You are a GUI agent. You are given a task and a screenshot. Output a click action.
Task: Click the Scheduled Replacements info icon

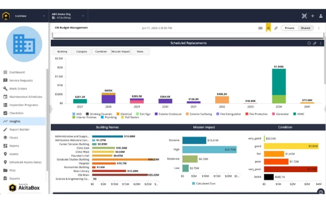tap(309, 43)
